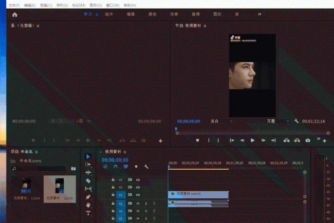Select the video clip on V1 track
Screen dimensions: 334x223
pyautogui.click(x=198, y=194)
